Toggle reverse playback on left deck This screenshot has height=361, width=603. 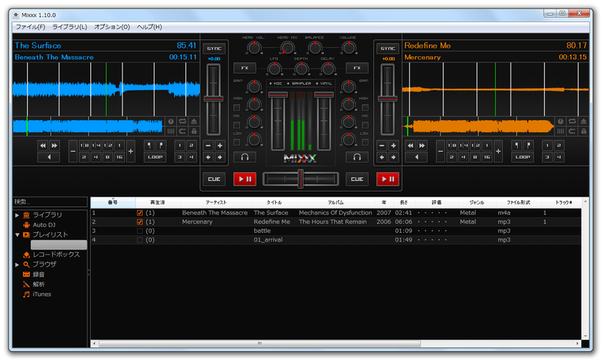pyautogui.click(x=49, y=157)
